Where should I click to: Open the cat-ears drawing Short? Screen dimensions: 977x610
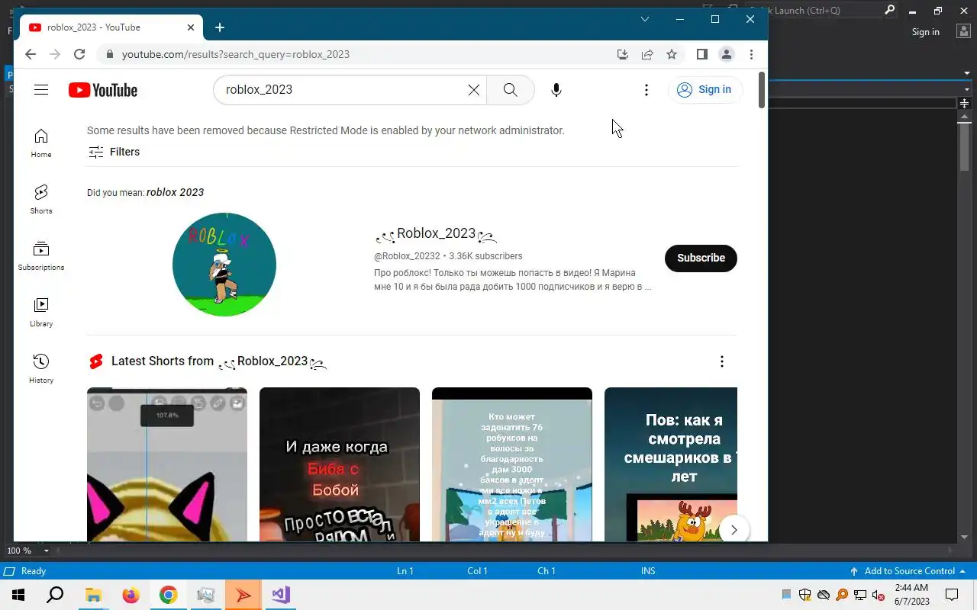[167, 464]
